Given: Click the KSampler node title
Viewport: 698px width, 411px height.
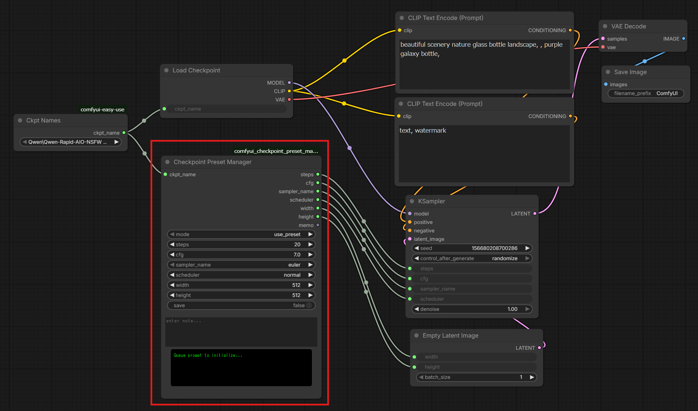Looking at the screenshot, I should click(x=431, y=201).
